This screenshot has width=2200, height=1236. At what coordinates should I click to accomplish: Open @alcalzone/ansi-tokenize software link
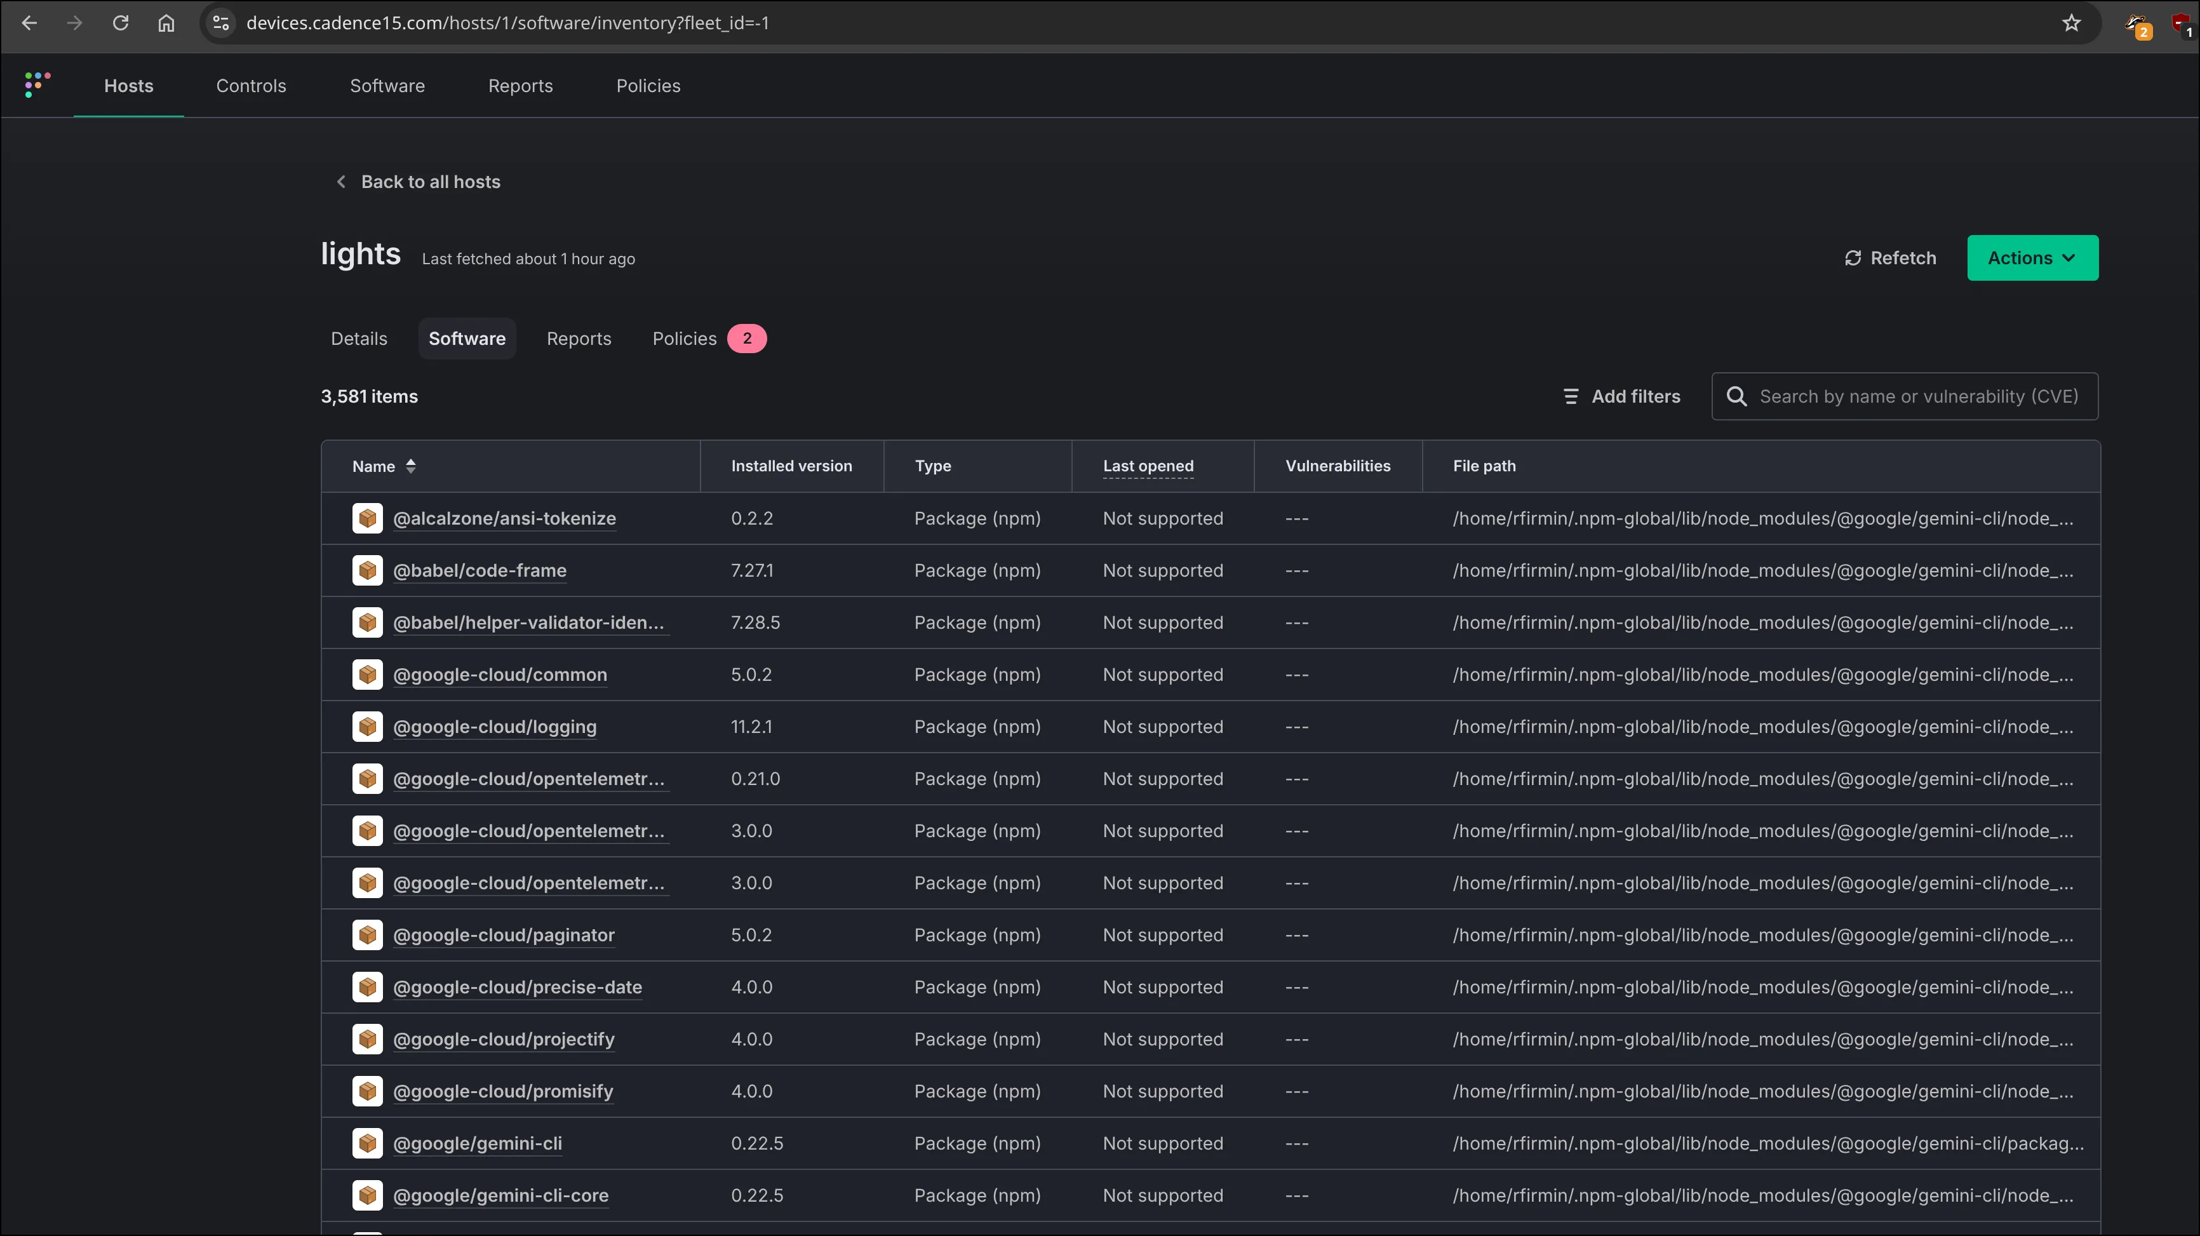[505, 518]
